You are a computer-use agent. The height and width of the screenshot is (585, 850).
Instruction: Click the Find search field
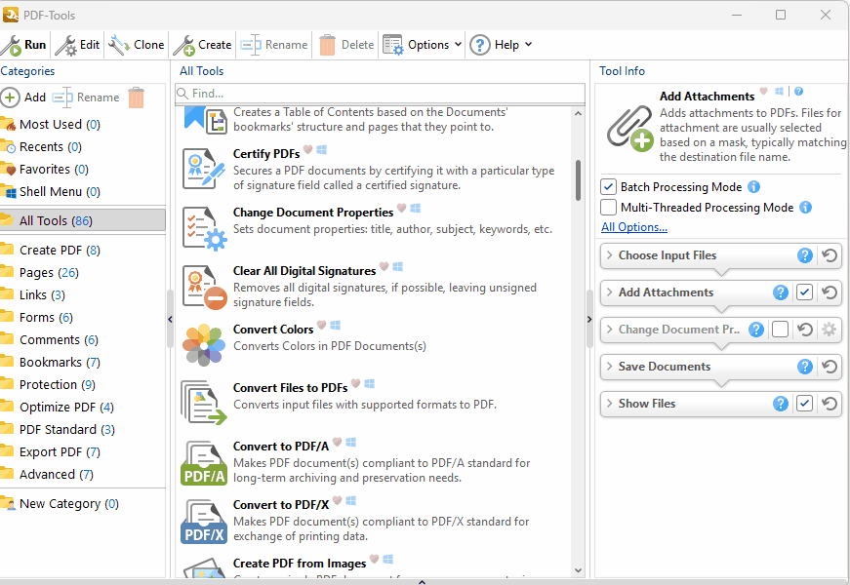(381, 94)
